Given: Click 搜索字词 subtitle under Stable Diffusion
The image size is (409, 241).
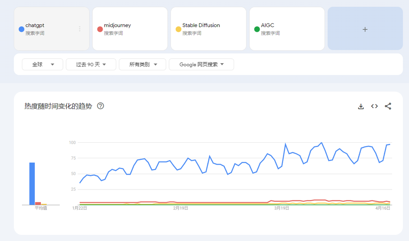Looking at the screenshot, I should coord(192,33).
